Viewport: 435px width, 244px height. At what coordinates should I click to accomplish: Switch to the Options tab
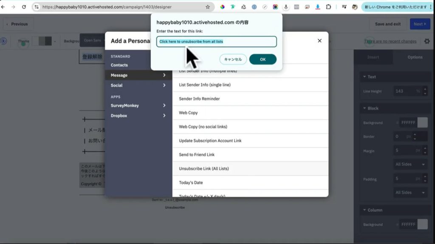coord(415,57)
